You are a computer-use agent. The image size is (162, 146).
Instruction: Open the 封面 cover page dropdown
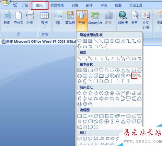[x=7, y=19]
